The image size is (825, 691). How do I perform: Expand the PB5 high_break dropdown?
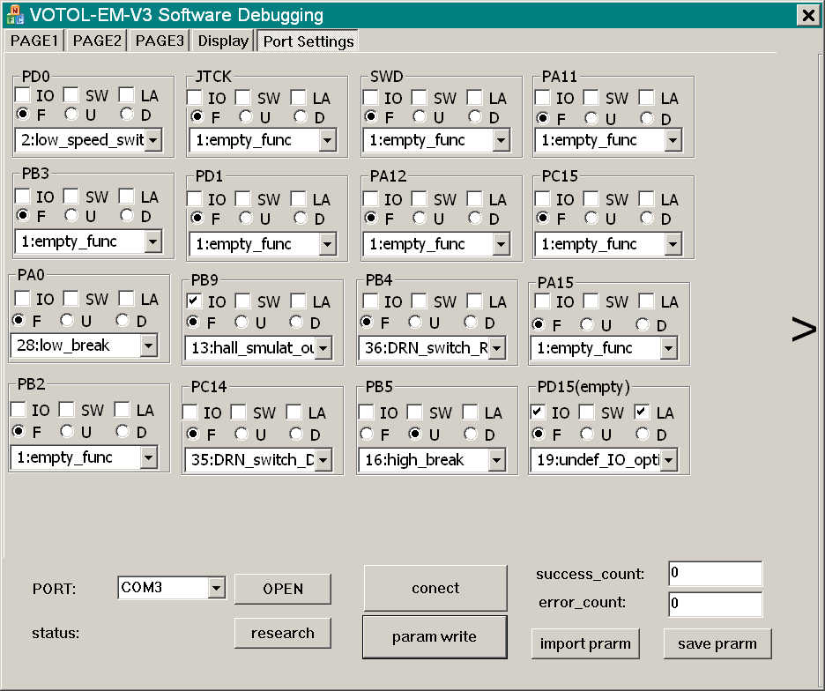(497, 460)
